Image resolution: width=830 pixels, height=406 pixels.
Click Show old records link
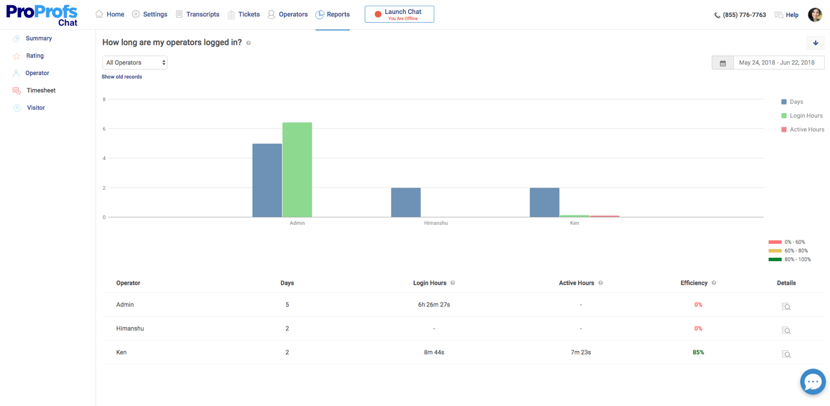(122, 77)
